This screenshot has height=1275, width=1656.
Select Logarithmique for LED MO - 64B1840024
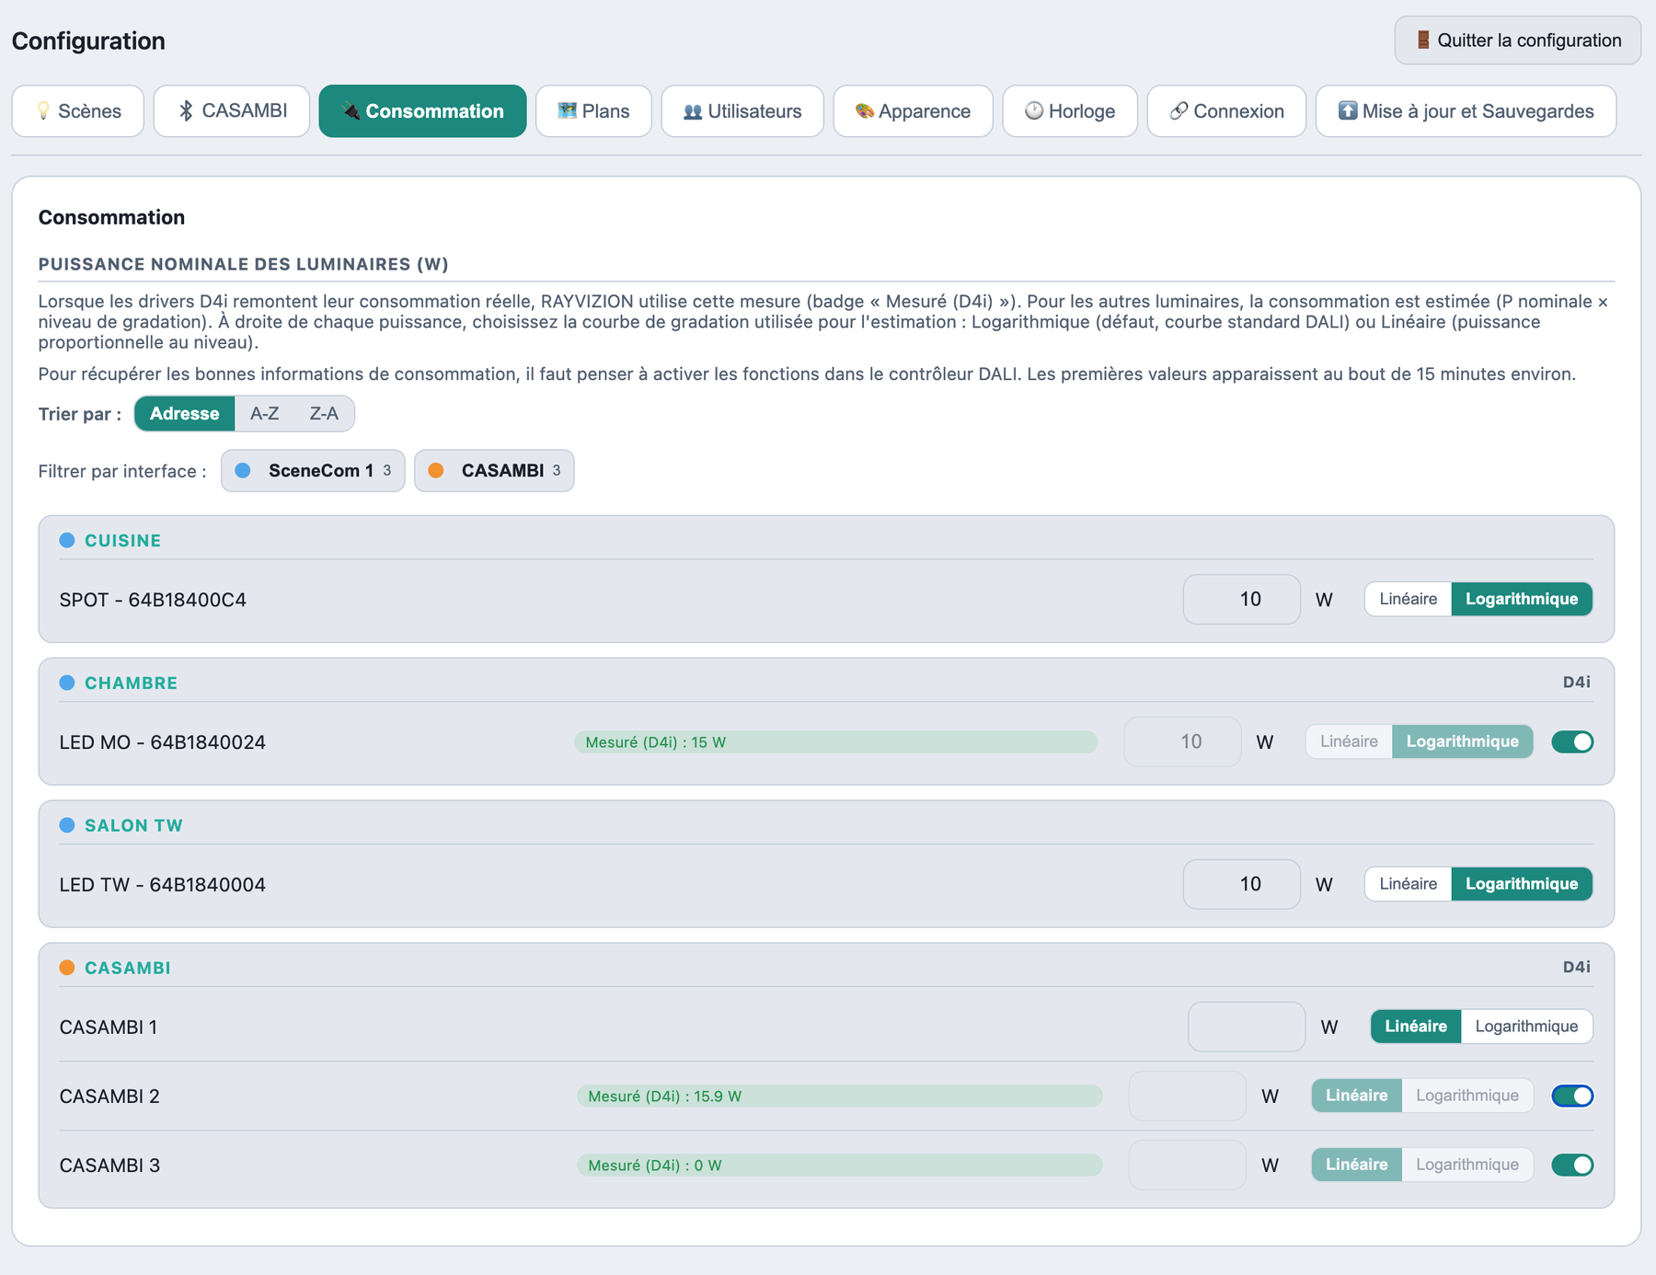pyautogui.click(x=1463, y=741)
